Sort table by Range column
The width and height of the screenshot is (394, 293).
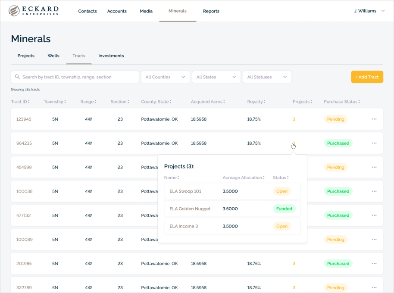point(88,102)
